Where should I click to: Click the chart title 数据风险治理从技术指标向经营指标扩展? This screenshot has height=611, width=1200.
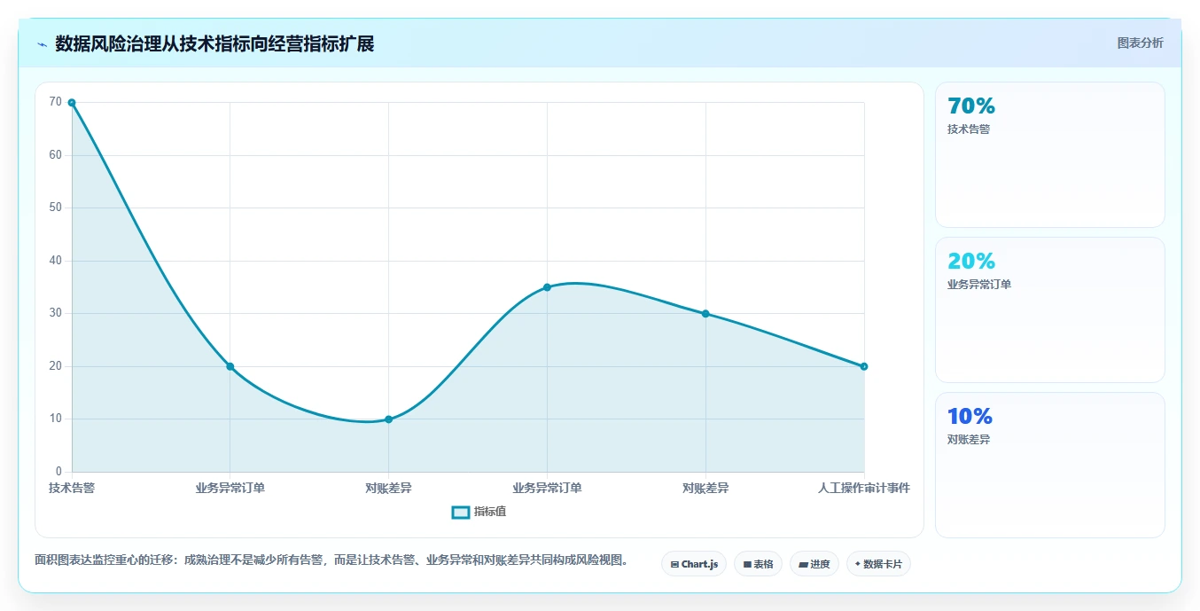(x=214, y=44)
